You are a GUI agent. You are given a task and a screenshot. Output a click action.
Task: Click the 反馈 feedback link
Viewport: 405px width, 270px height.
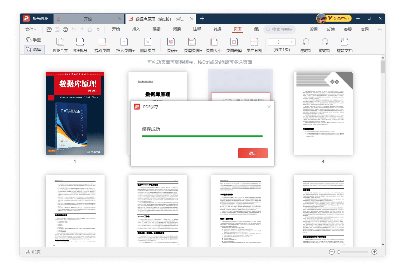coord(330,29)
